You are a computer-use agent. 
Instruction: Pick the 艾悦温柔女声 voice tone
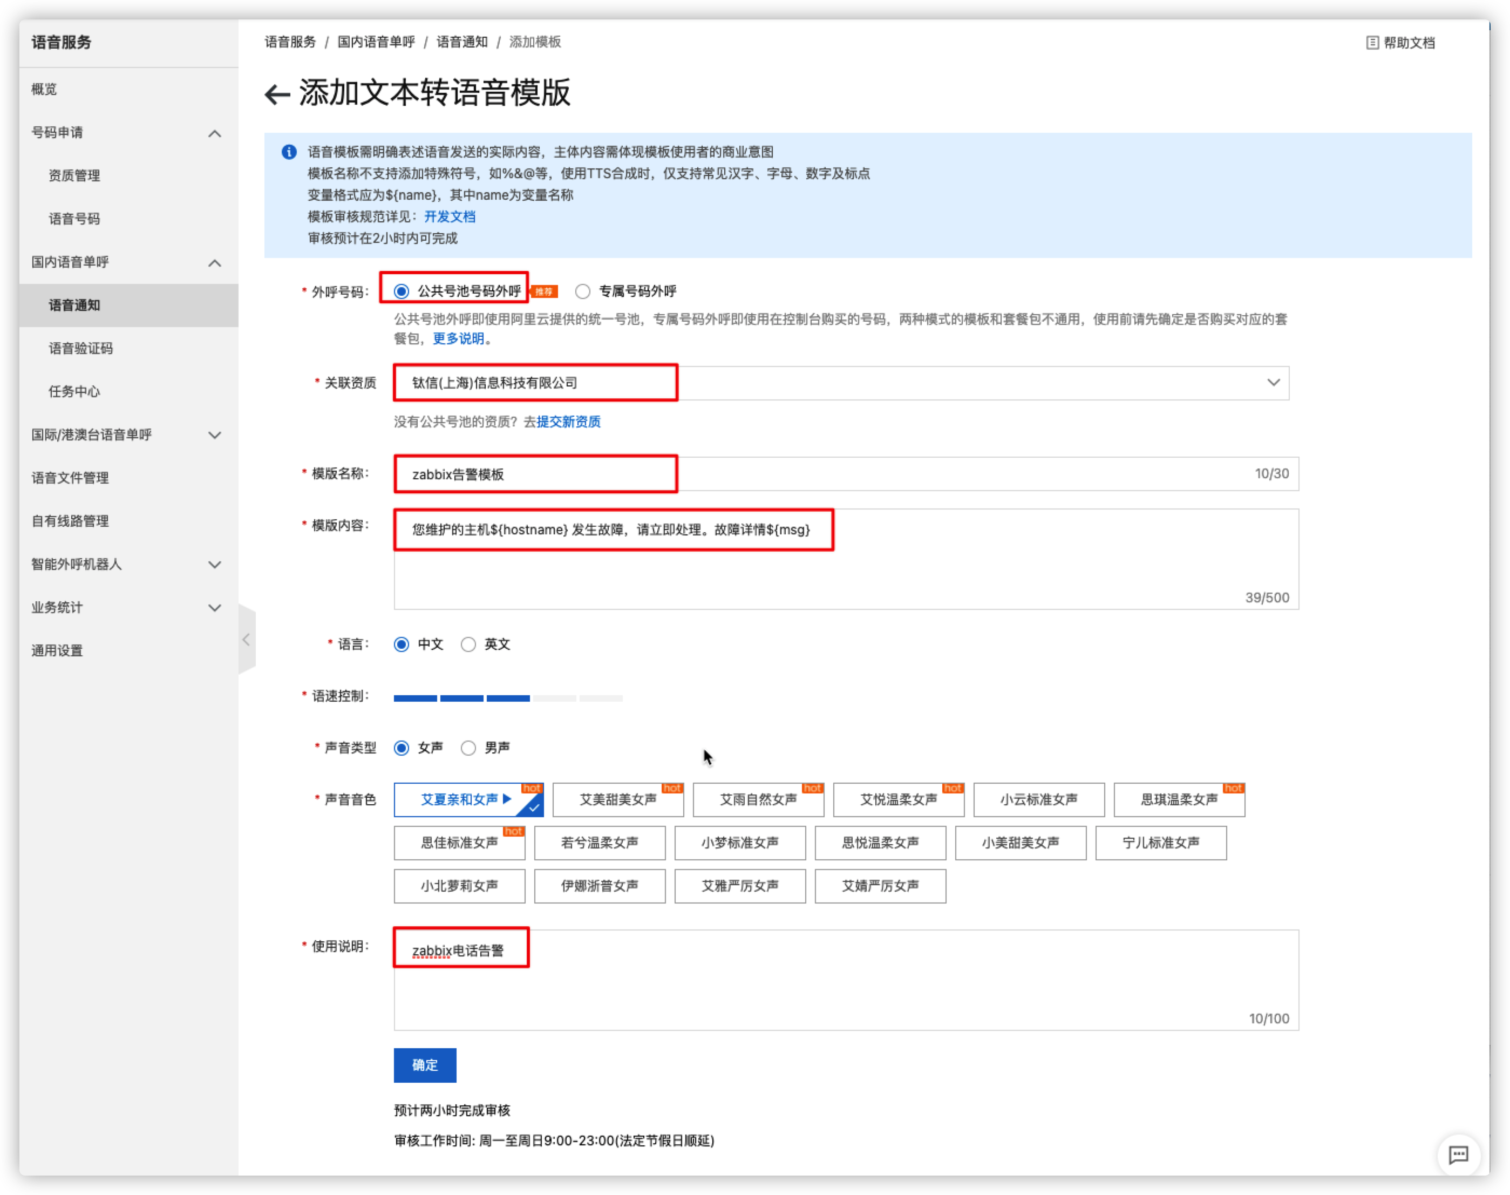tap(899, 800)
